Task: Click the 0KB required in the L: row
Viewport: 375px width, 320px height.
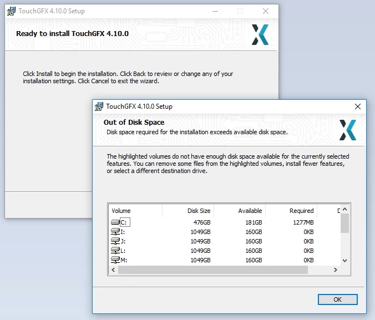Action: pyautogui.click(x=308, y=251)
